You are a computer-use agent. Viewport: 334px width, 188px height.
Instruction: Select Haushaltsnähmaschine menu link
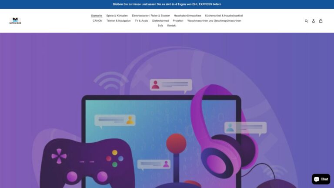click(187, 16)
